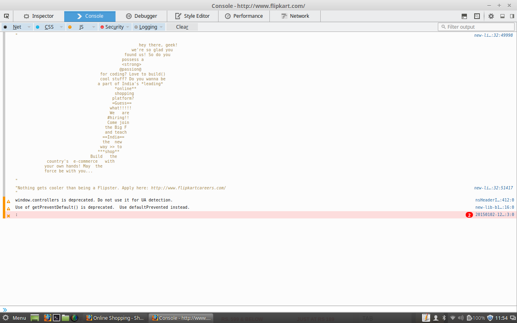
Task: Click the console prompt chevron icon
Action: (x=5, y=310)
